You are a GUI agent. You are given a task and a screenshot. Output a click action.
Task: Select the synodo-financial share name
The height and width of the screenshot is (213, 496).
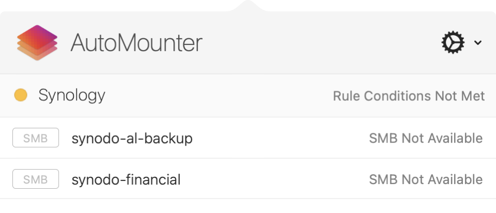tap(126, 179)
